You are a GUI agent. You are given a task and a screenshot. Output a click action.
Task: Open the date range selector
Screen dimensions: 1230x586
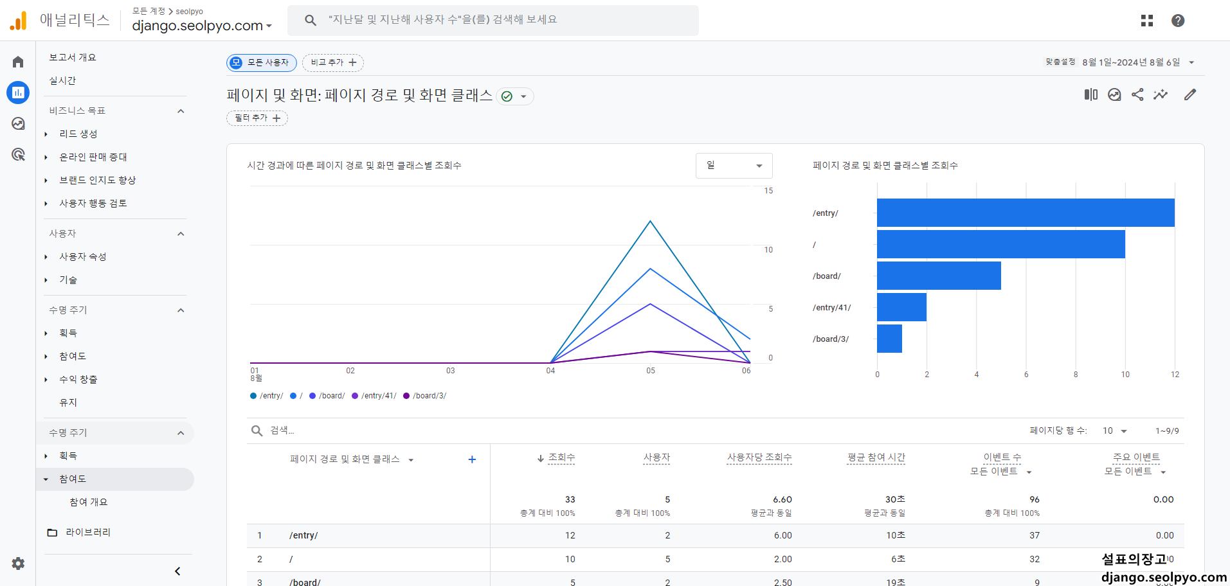tap(1119, 62)
